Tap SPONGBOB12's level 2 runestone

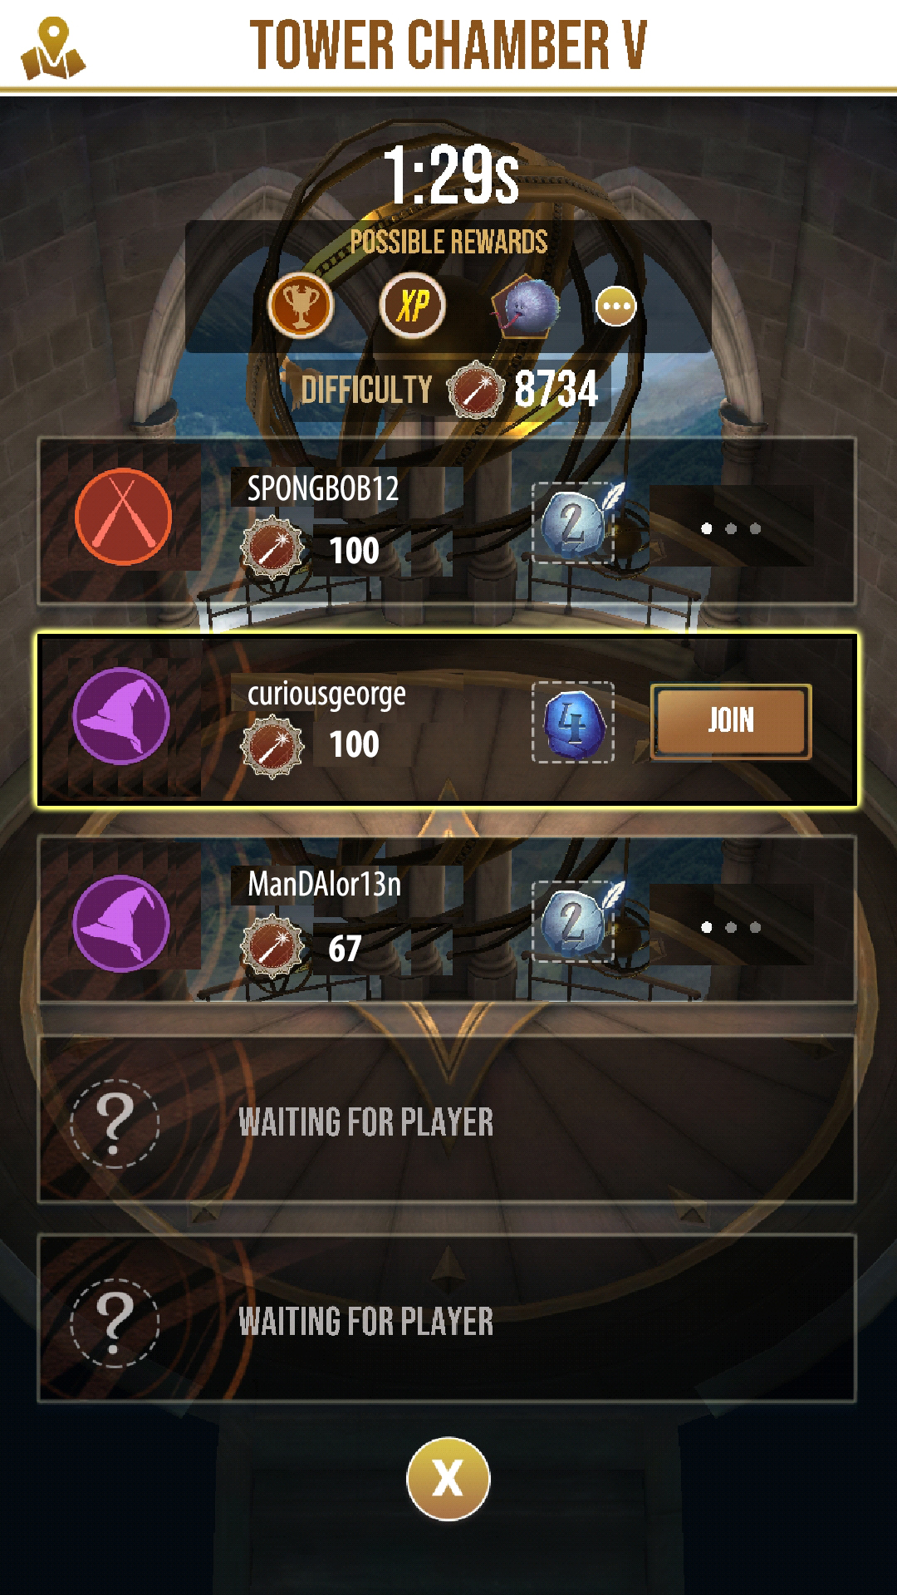[x=575, y=523]
